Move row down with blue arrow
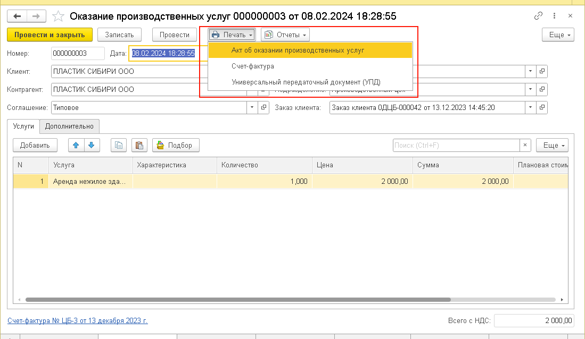Viewport: 585px width, 339px height. (x=91, y=145)
